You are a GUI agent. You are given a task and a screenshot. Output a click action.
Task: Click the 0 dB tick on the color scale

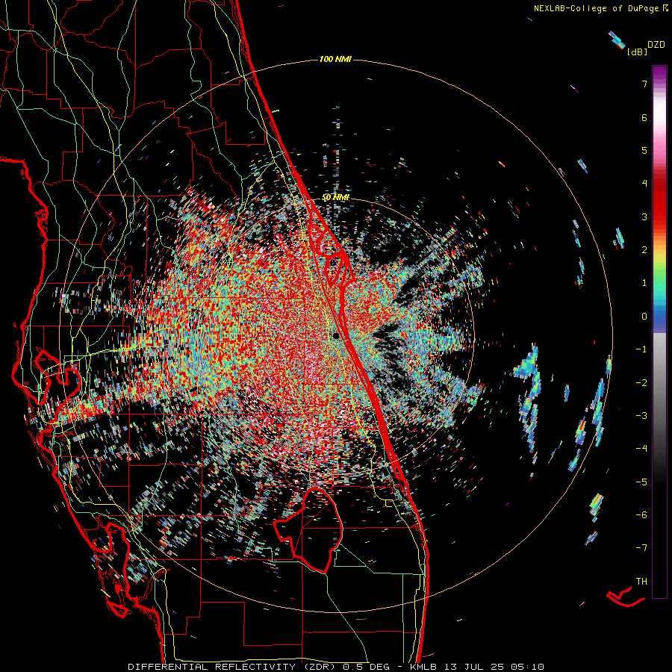coord(644,317)
